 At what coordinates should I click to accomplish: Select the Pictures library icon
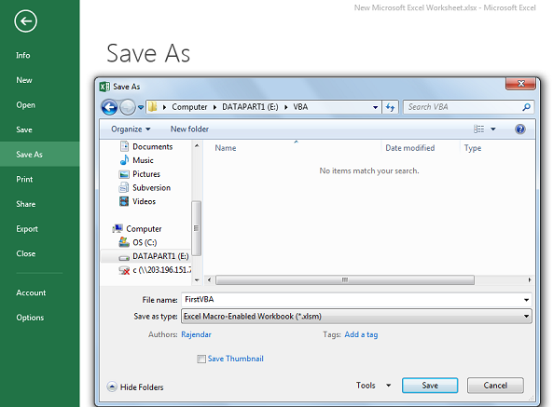coord(124,174)
